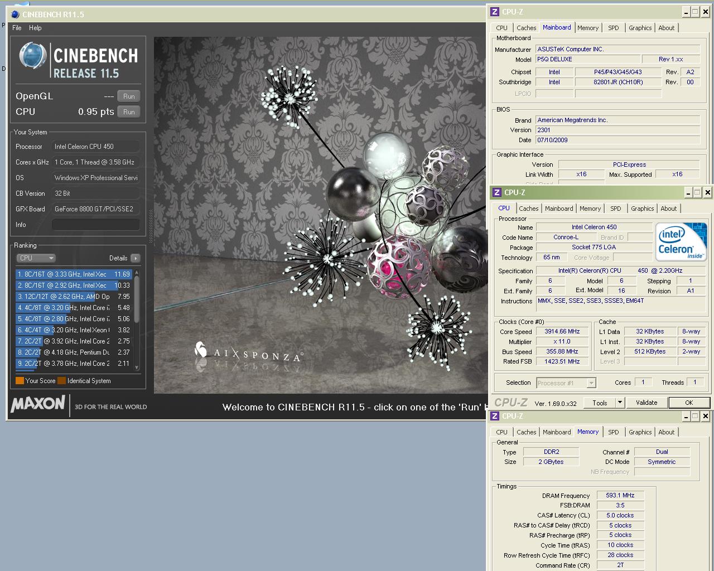Screen dimensions: 714x571
Task: Click the bottom CPU-Z window Z icon
Action: 495,416
